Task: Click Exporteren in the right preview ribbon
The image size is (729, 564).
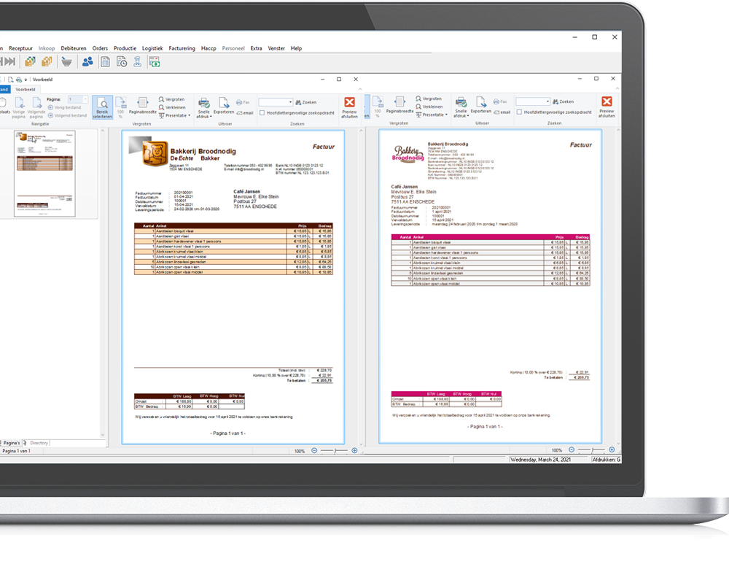Action: point(480,105)
